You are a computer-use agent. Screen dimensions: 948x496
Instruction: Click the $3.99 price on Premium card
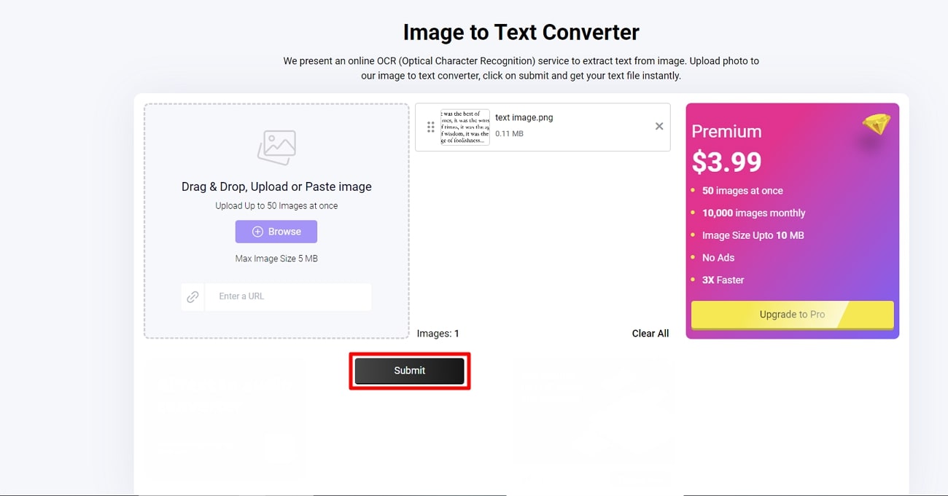click(x=726, y=162)
